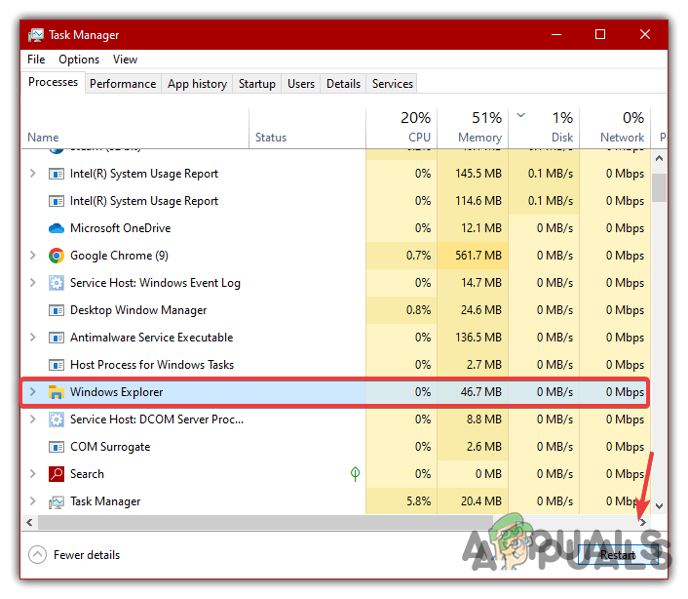Click Task Manager's 5.8% CPU value

coord(418,501)
